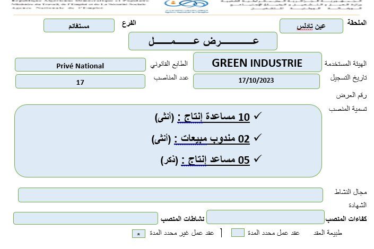The width and height of the screenshot is (374, 249).
Task: Click the 'عدد المناصب' label
Action: 171,78
